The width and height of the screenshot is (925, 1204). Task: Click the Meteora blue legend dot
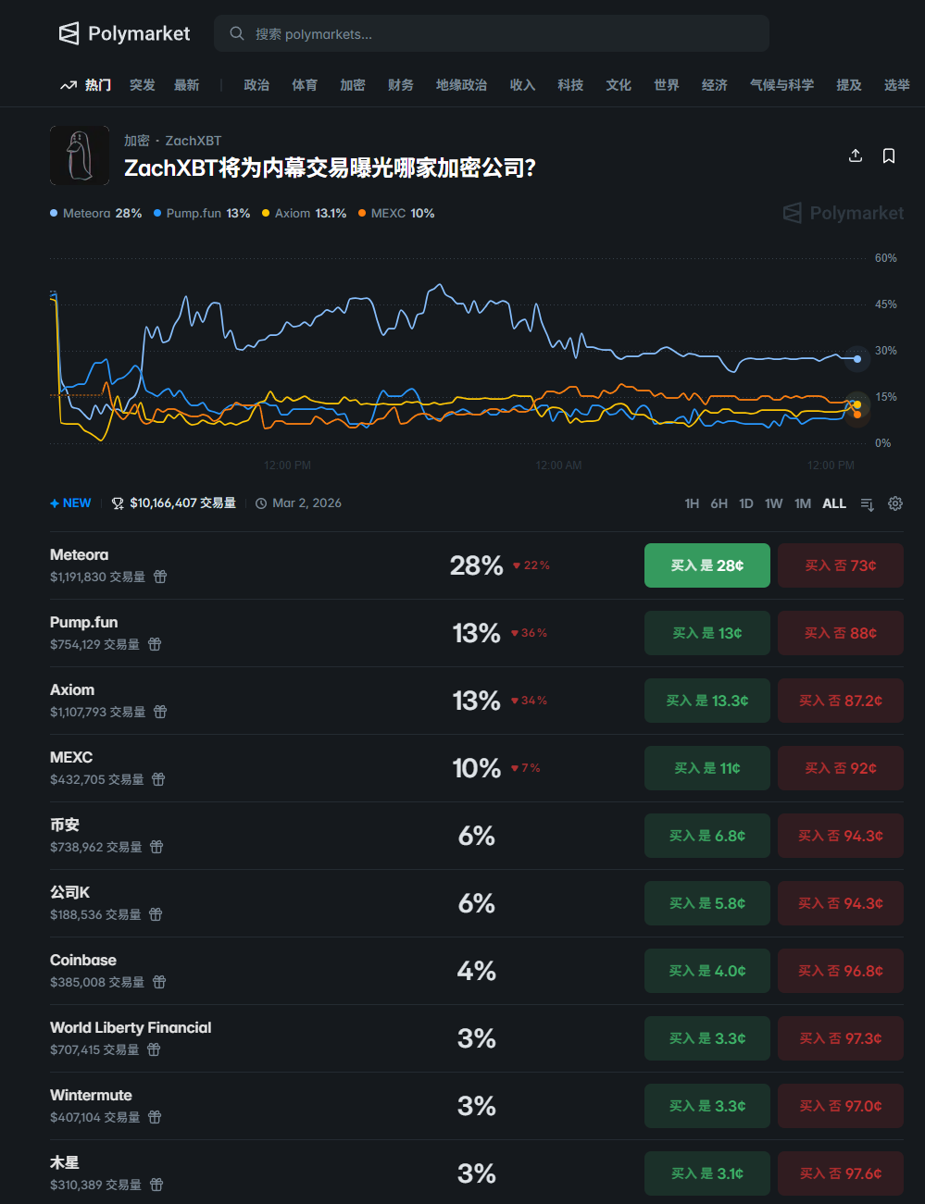click(54, 214)
